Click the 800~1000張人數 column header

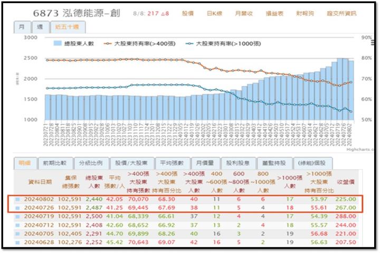coord(263,182)
